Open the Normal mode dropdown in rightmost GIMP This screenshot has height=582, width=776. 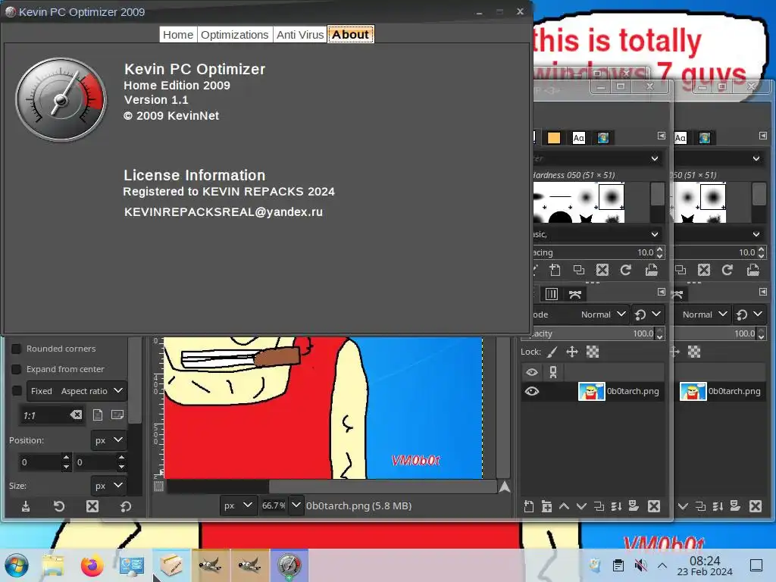click(x=705, y=314)
